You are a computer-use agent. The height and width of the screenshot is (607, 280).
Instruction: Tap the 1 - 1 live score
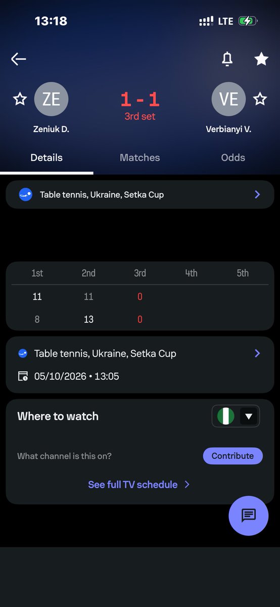[140, 100]
